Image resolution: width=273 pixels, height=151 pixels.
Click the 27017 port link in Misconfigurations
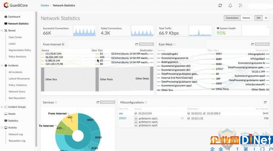[x=123, y=118]
